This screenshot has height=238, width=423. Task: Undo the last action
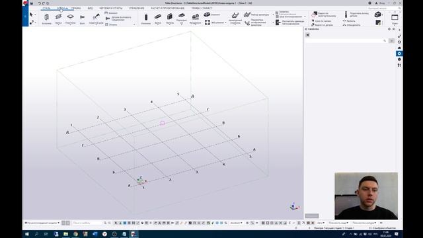pyautogui.click(x=40, y=3)
